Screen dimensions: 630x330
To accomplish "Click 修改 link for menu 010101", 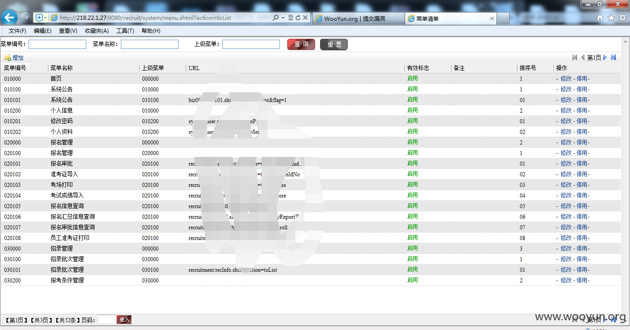I will tap(566, 100).
